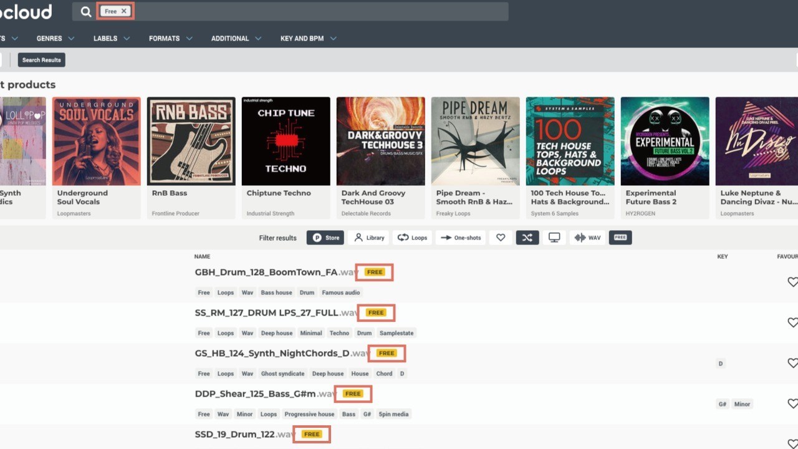Expand the Genres dropdown
The image size is (798, 449).
(x=55, y=39)
